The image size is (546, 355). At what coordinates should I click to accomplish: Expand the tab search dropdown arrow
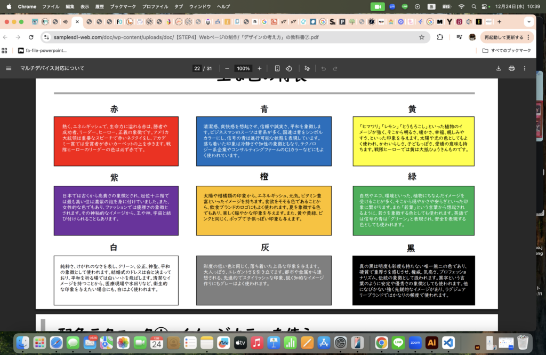click(528, 22)
